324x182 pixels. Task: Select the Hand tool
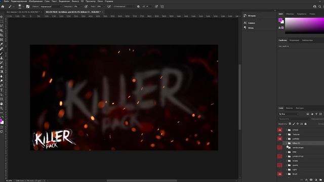point(2,104)
